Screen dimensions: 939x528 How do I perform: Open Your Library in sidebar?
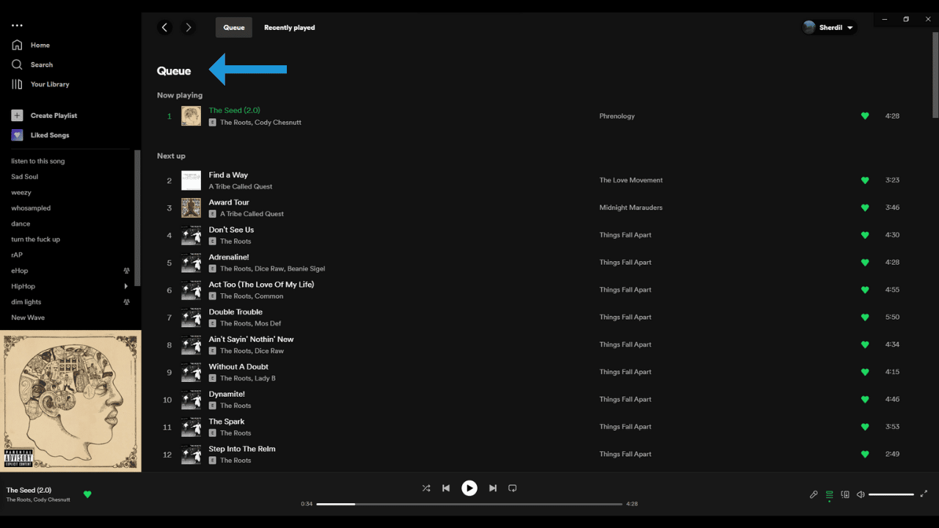click(x=40, y=84)
